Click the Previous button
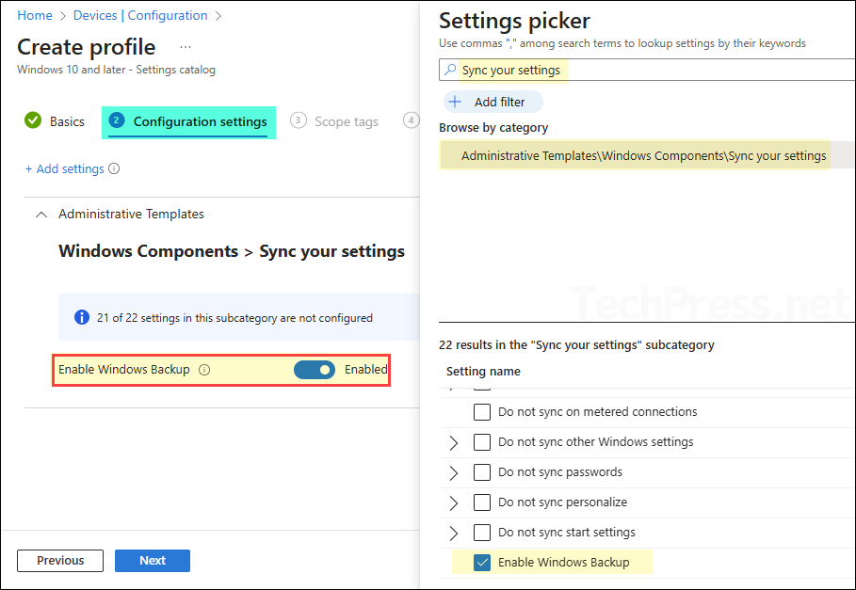 [x=60, y=561]
